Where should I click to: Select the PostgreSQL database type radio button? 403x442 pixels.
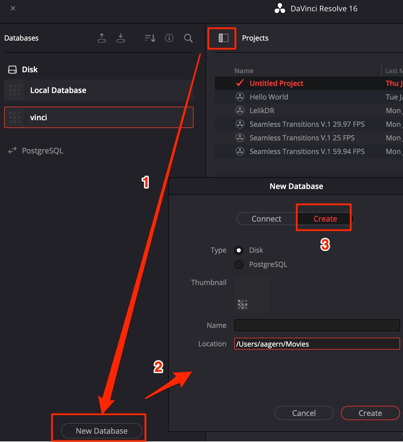(x=239, y=264)
